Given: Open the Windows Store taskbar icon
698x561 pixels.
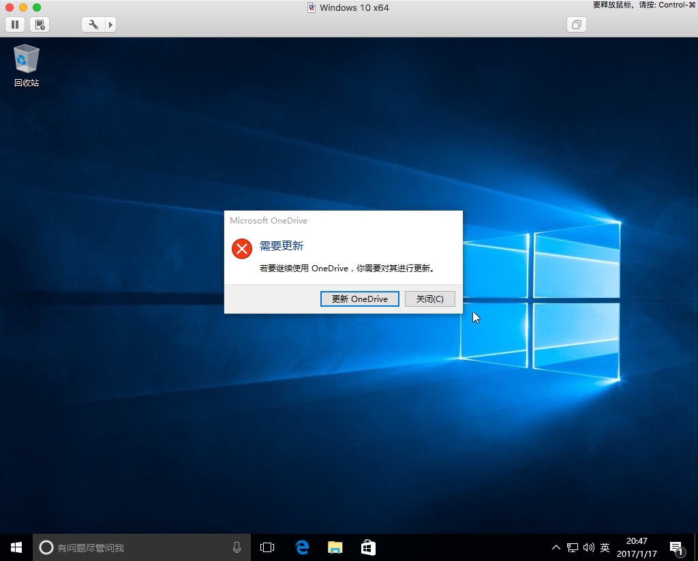Looking at the screenshot, I should (368, 547).
